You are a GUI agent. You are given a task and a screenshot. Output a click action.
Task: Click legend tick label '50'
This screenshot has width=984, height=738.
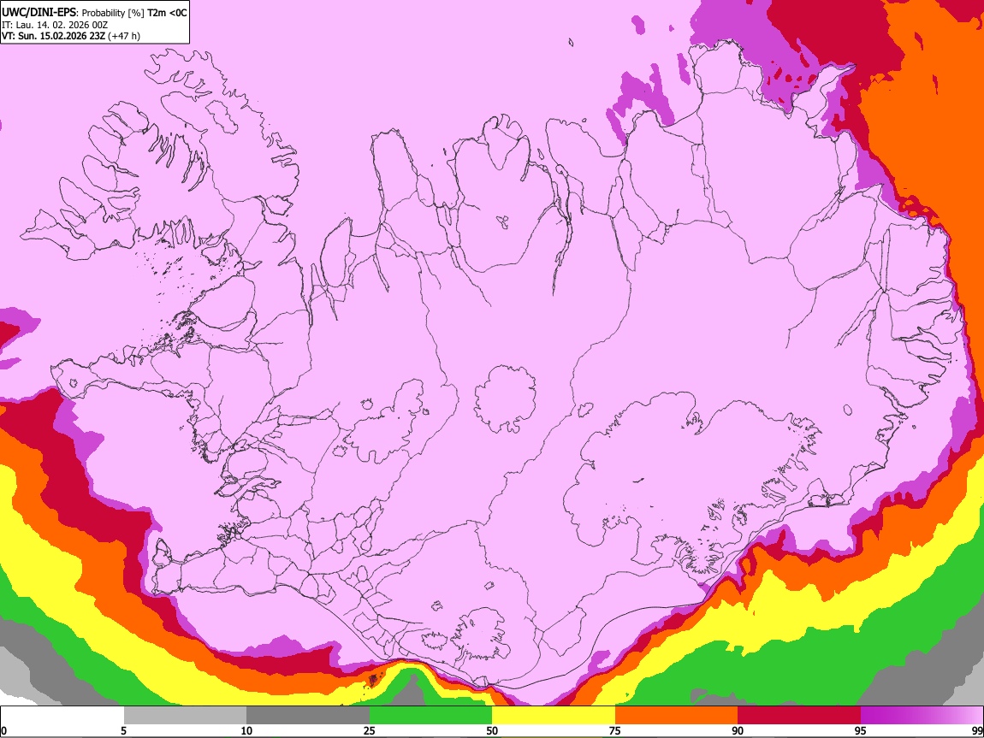point(492,730)
